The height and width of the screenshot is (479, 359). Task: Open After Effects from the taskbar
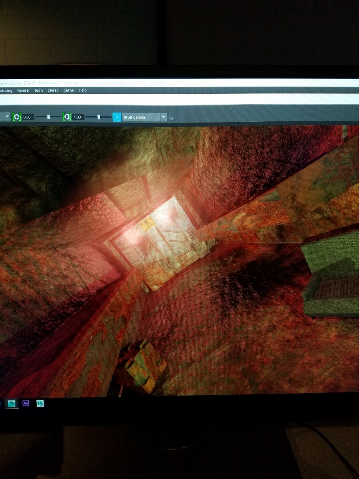coord(26,403)
